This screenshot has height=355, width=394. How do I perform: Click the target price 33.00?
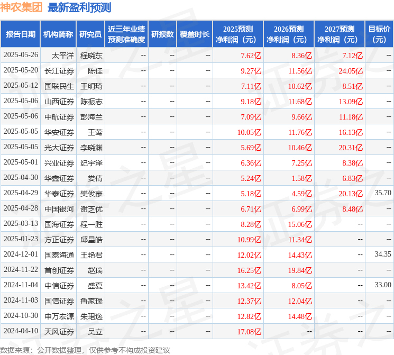pyautogui.click(x=383, y=285)
